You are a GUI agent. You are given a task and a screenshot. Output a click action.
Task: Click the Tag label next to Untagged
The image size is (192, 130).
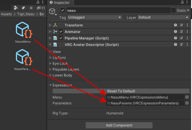click(x=63, y=18)
